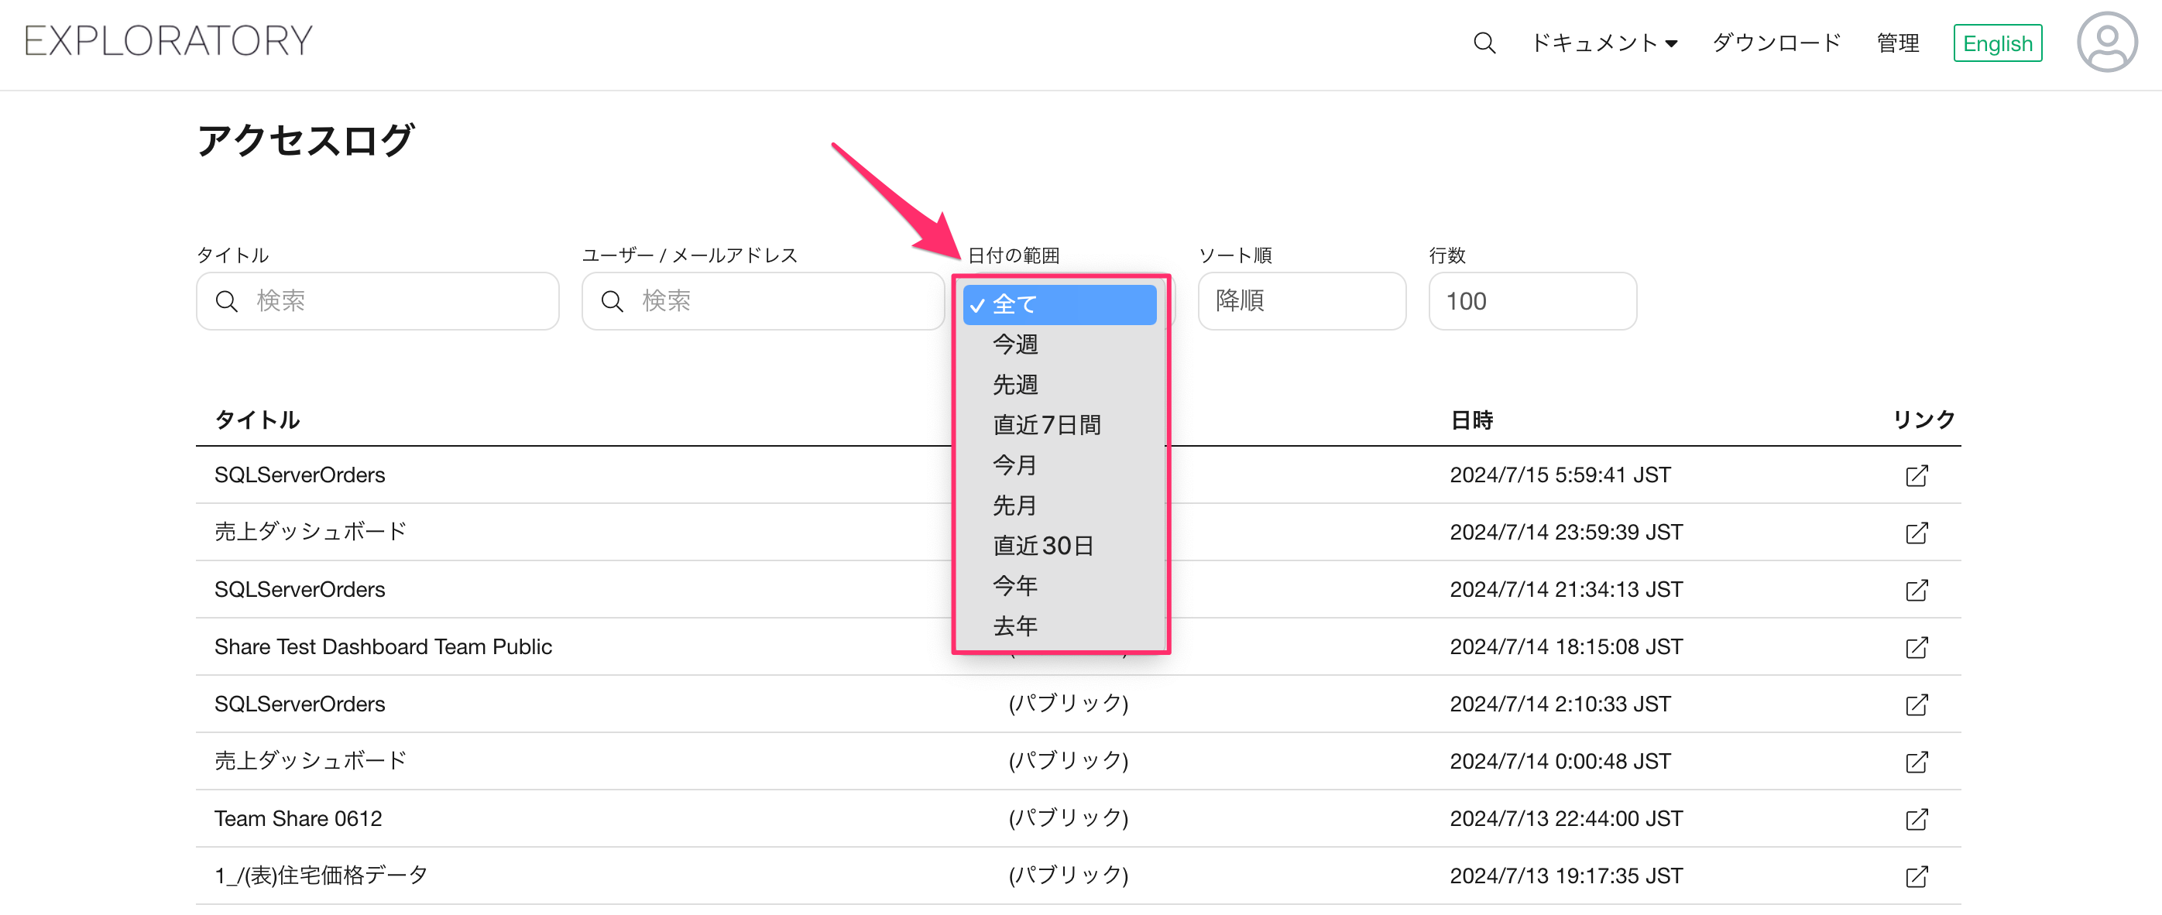Click timestamp 2024/7/13 19:17:35 JST

1565,876
